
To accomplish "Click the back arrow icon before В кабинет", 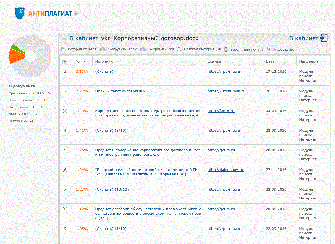I will click(x=64, y=38).
